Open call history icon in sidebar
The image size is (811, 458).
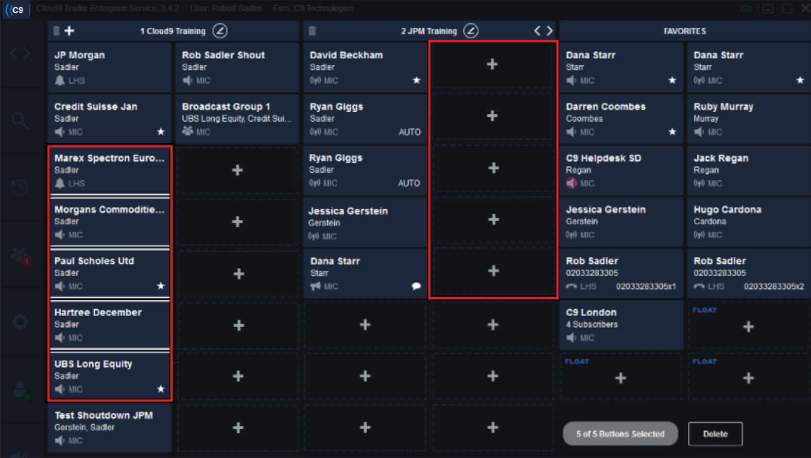[x=20, y=187]
